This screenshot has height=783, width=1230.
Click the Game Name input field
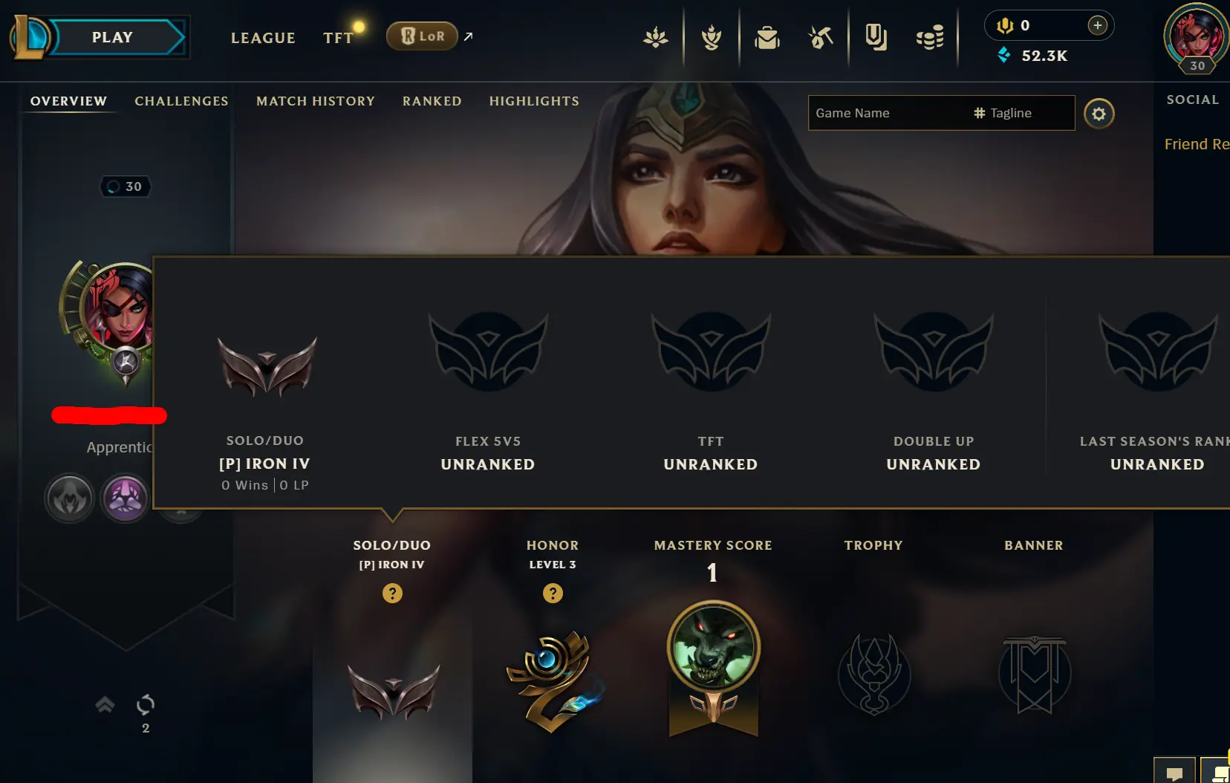[887, 113]
